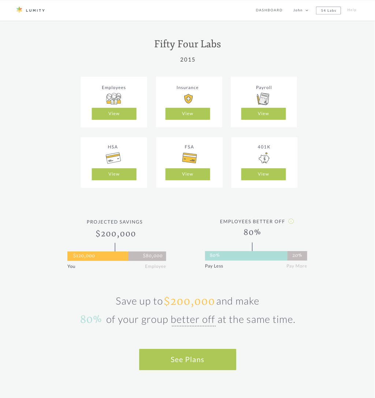Open the Employees Better Off info icon

point(291,221)
